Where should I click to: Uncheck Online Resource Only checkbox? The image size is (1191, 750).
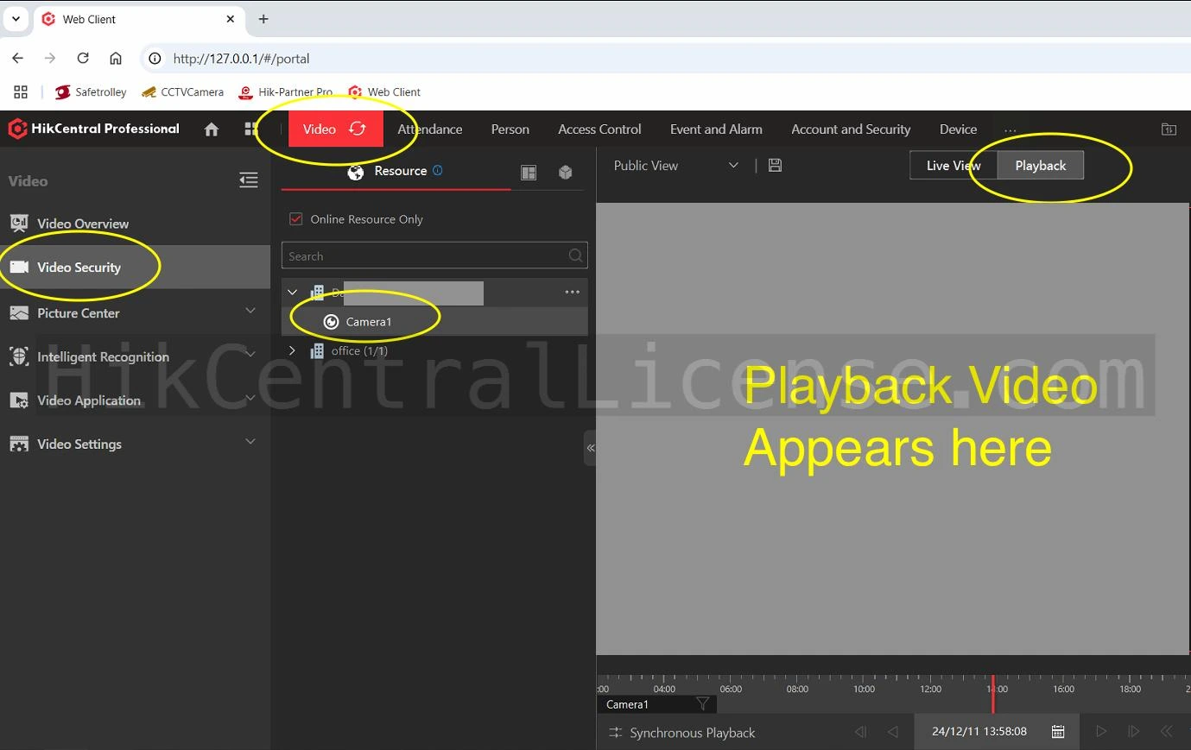[296, 219]
